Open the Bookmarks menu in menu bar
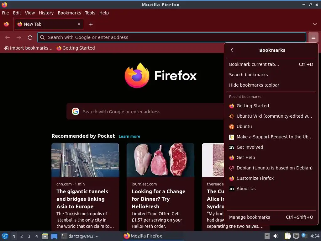Screen dimensions: 321x241 pyautogui.click(x=69, y=13)
